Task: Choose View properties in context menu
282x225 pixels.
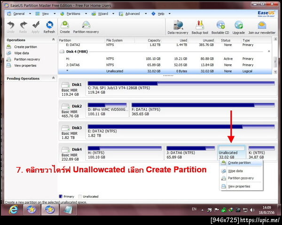Action: coord(241,186)
